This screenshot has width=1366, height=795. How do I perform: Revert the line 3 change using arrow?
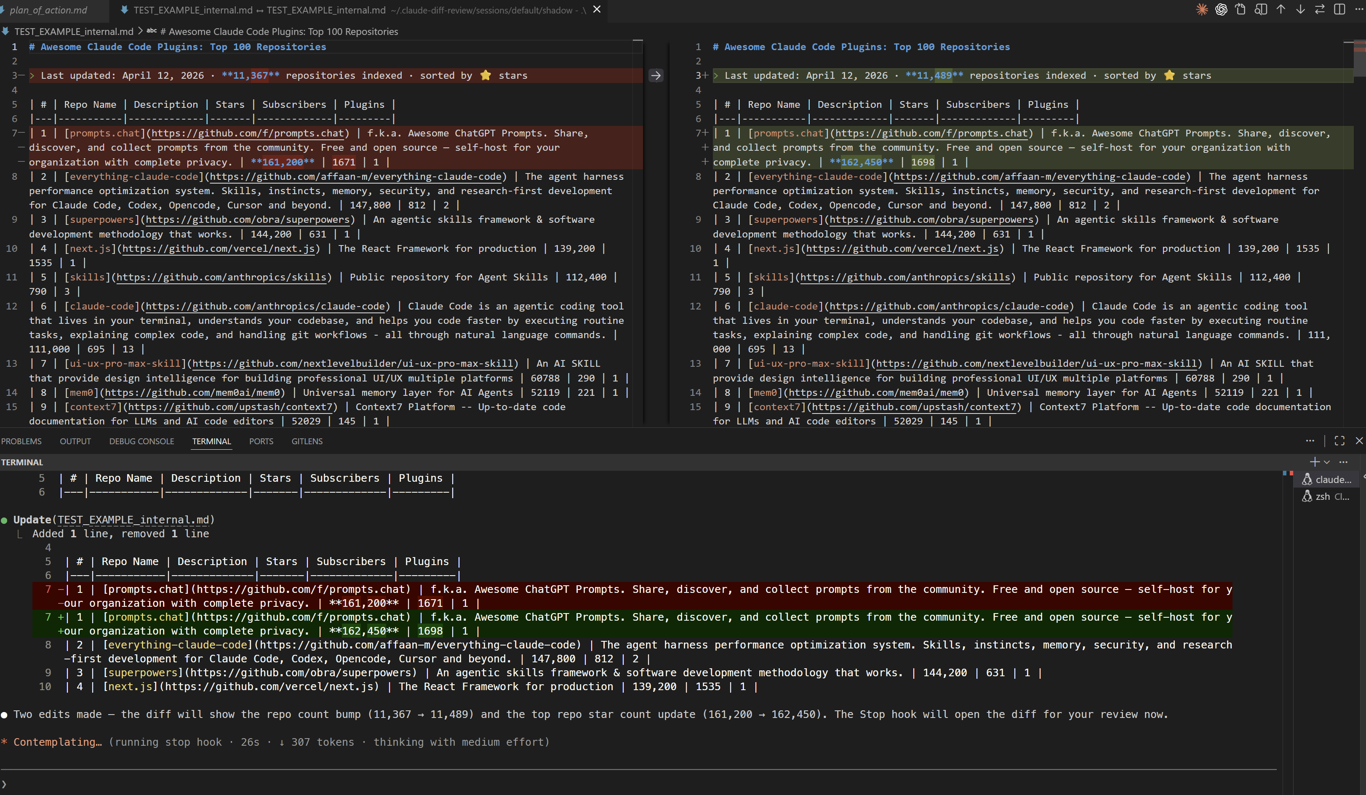tap(656, 75)
